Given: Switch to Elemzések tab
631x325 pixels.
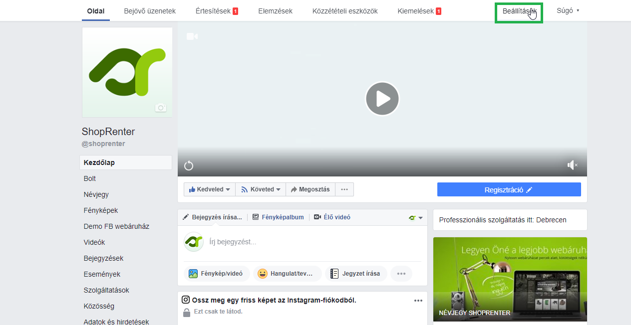Looking at the screenshot, I should click(275, 11).
